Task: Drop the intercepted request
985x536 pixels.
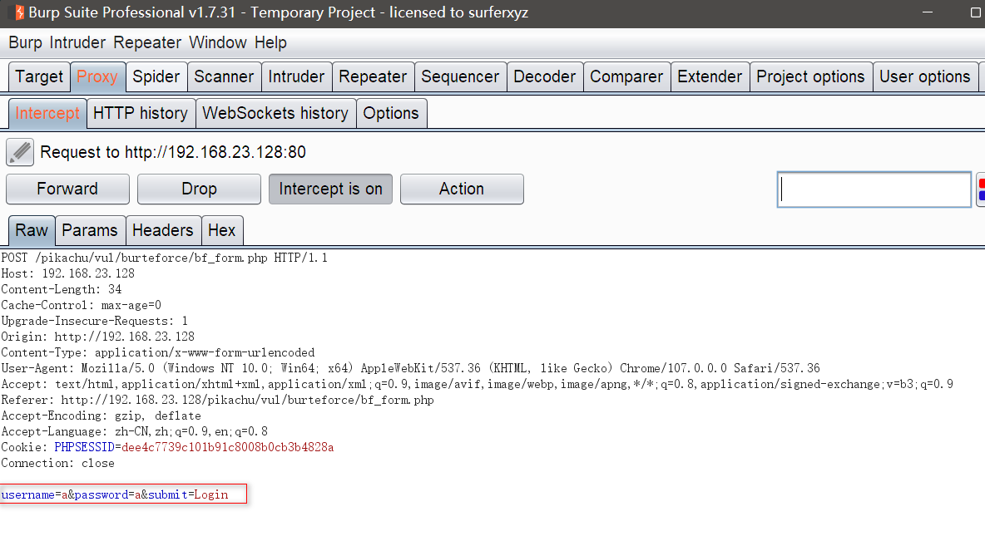Action: pyautogui.click(x=199, y=189)
